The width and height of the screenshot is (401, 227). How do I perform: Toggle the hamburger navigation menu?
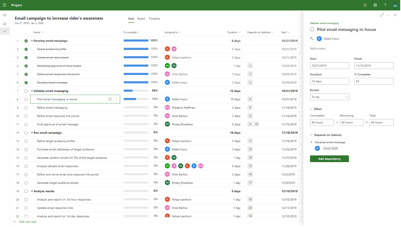(x=4, y=15)
